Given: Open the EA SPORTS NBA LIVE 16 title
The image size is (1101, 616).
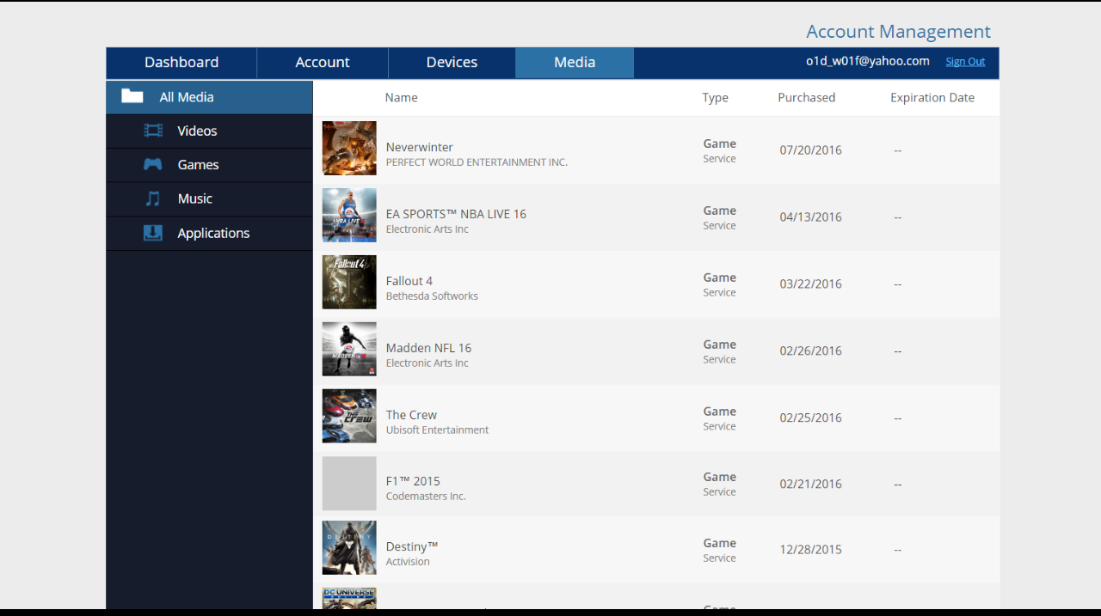Looking at the screenshot, I should pos(456,214).
